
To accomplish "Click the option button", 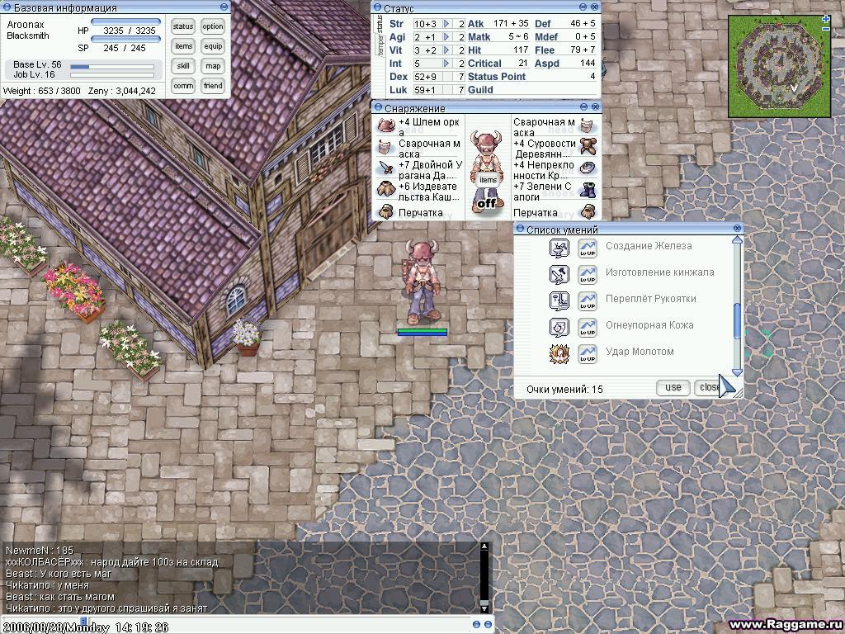I will tap(213, 26).
